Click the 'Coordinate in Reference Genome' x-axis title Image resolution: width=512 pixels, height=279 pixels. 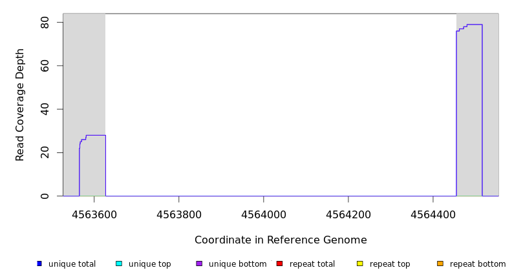pos(281,240)
